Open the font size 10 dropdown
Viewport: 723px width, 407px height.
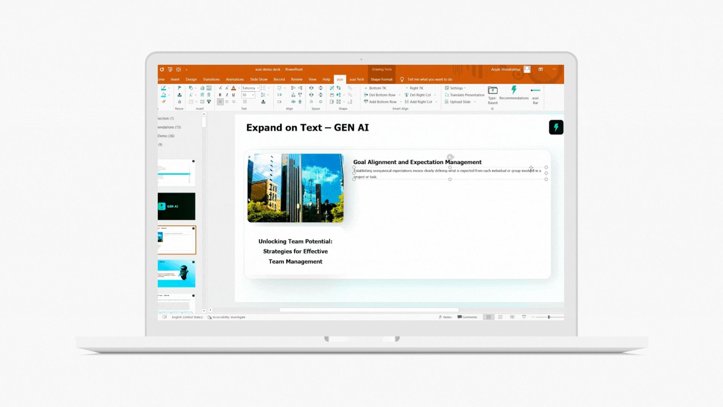[x=253, y=95]
